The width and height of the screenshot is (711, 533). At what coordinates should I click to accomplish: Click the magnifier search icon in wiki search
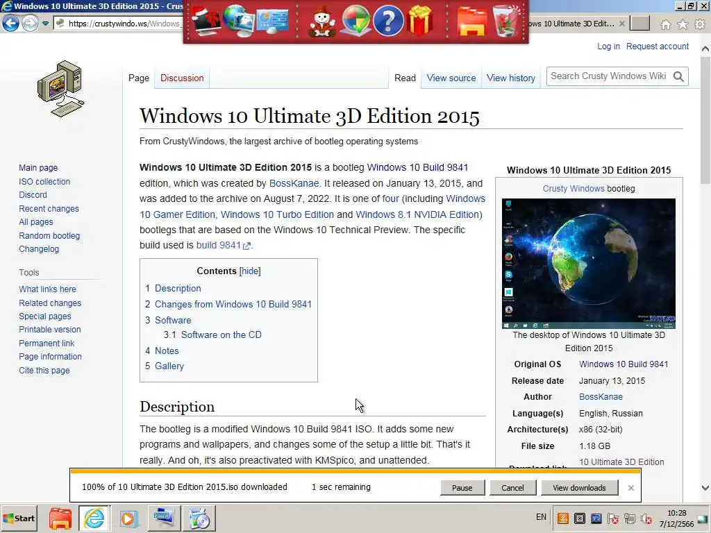(678, 76)
